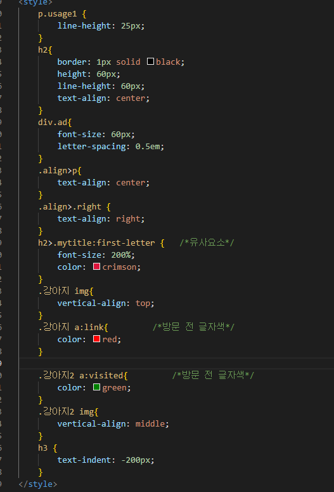
Task: Place the cursor on the empty highlighted line
Action: [176, 363]
